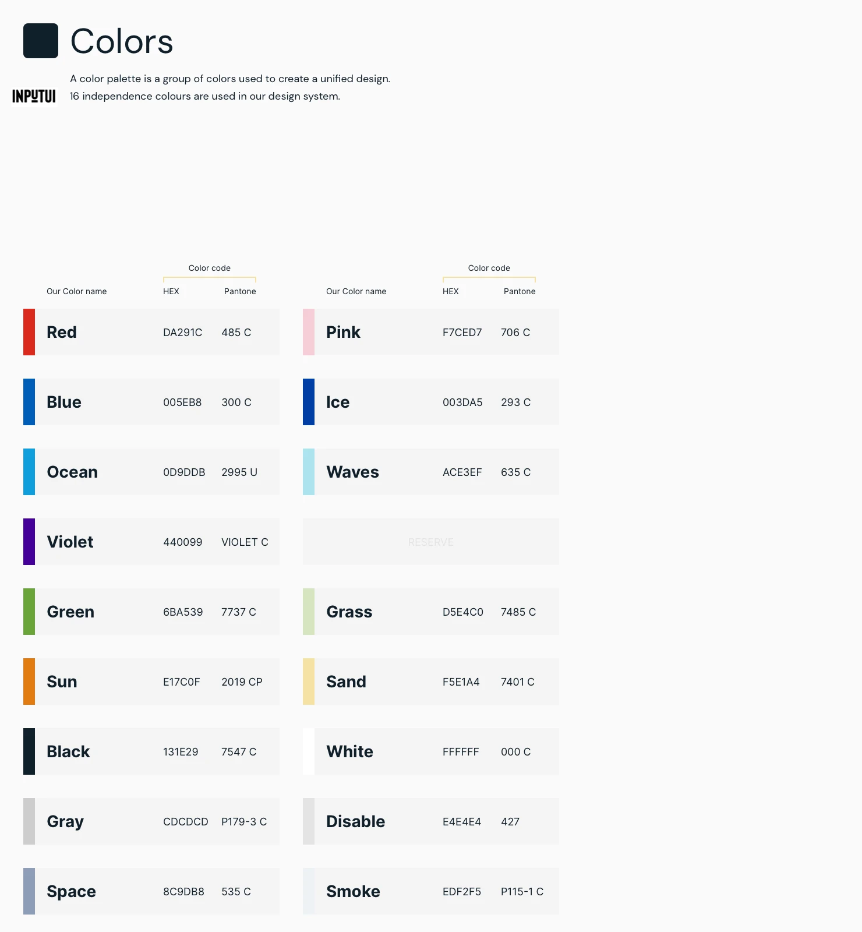Click the RESERVE placeholder row

pyautogui.click(x=431, y=542)
